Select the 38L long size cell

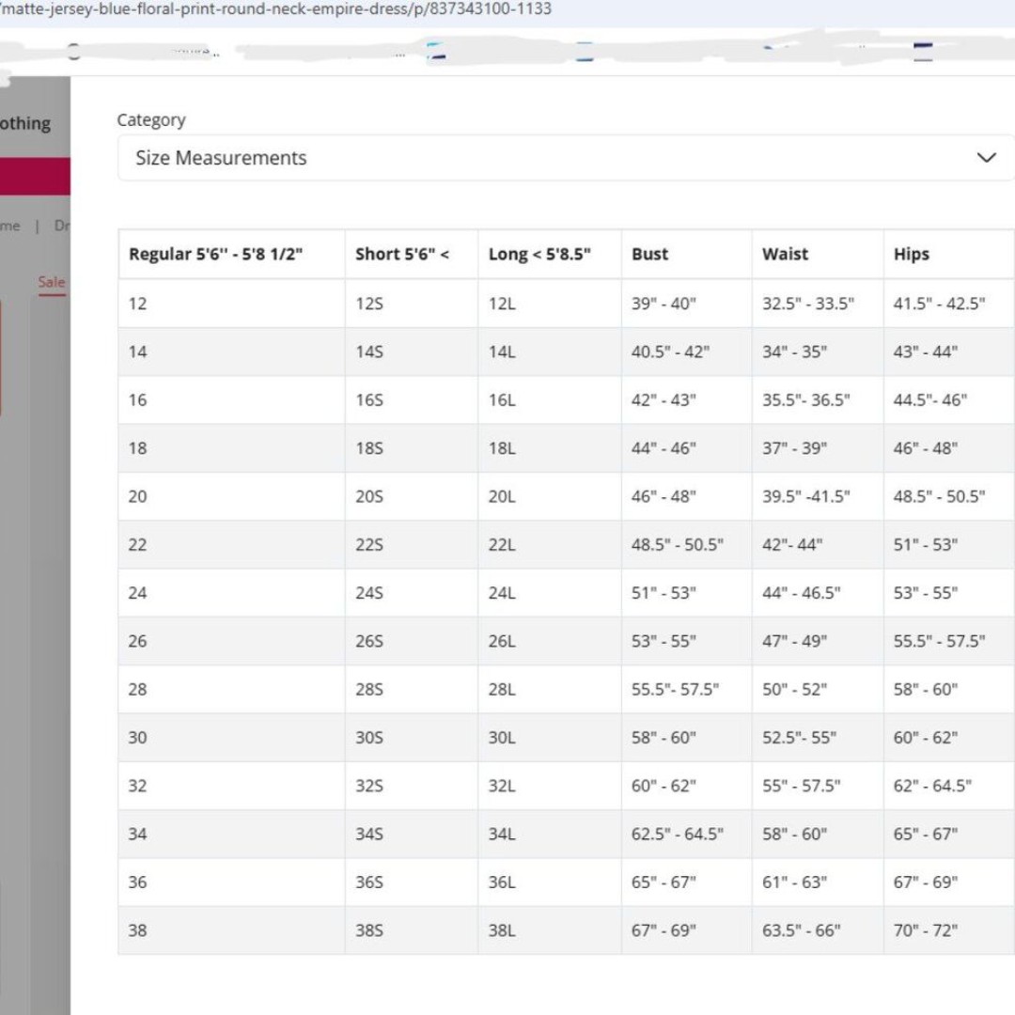(502, 930)
